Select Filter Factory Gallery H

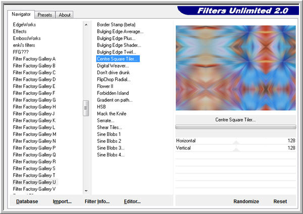(x=34, y=107)
